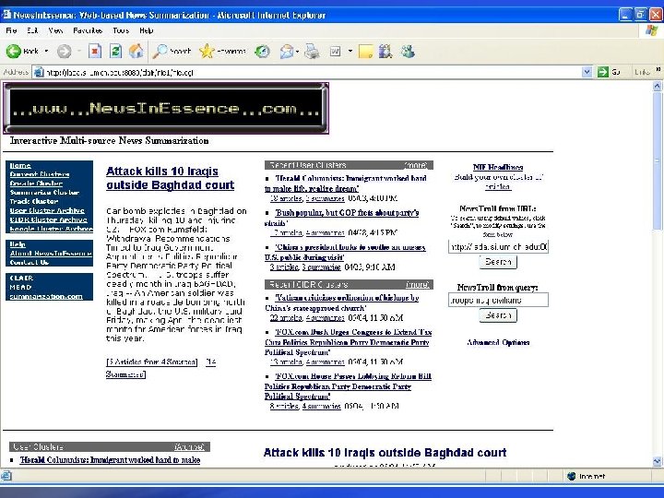The width and height of the screenshot is (664, 498).
Task: Open the User Cluster Archive link
Action: click(47, 210)
